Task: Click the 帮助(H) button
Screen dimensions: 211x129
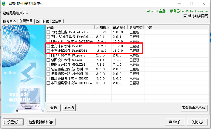Action: [175, 122]
